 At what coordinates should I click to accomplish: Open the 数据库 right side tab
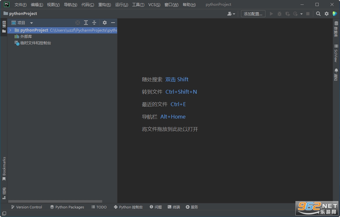click(x=336, y=29)
